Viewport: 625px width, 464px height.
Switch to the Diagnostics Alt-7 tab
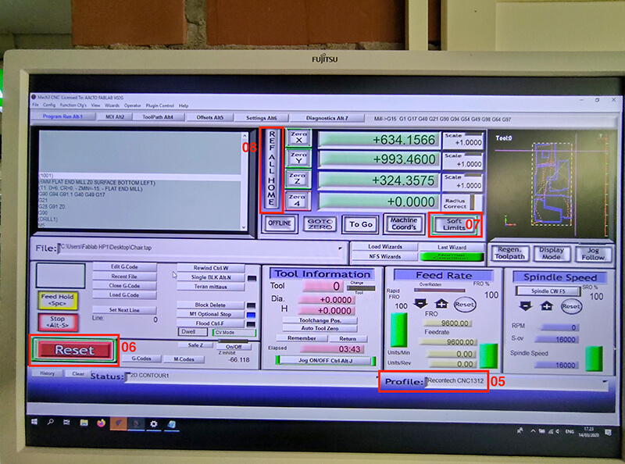(327, 118)
